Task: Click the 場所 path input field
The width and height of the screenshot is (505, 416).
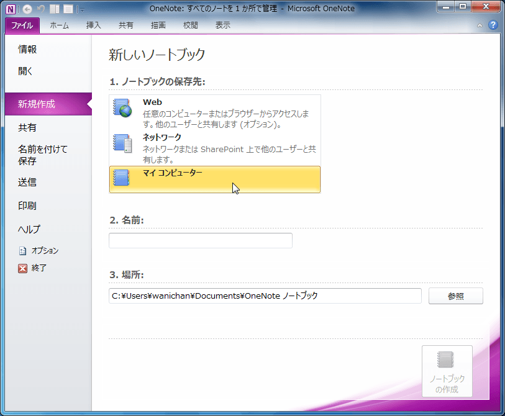Action: (265, 296)
